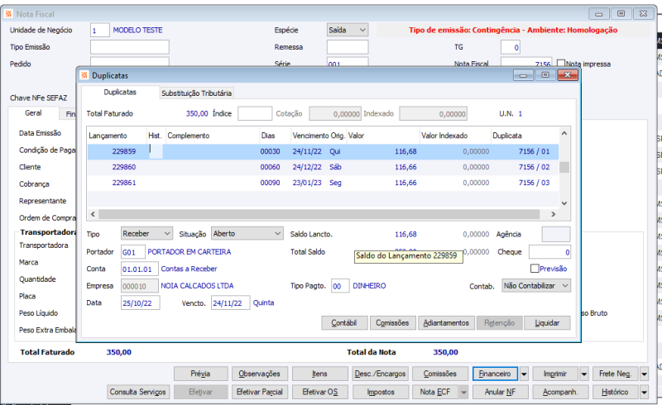The image size is (662, 405).
Task: Expand the Financeiro button's arrow menu
Action: click(525, 374)
